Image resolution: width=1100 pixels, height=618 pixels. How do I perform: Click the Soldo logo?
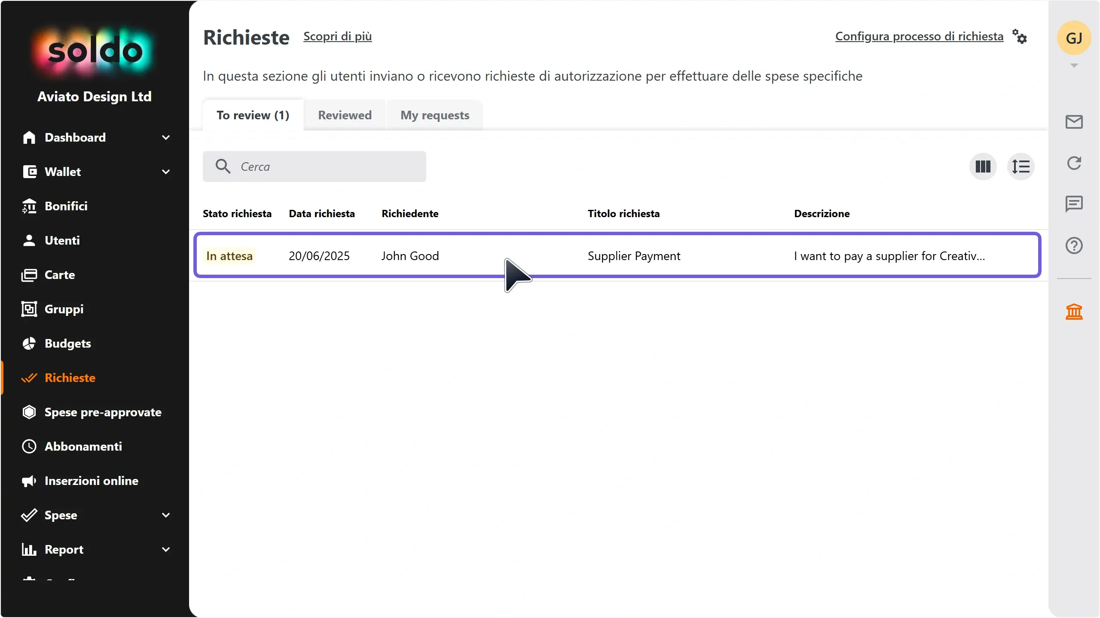point(95,51)
